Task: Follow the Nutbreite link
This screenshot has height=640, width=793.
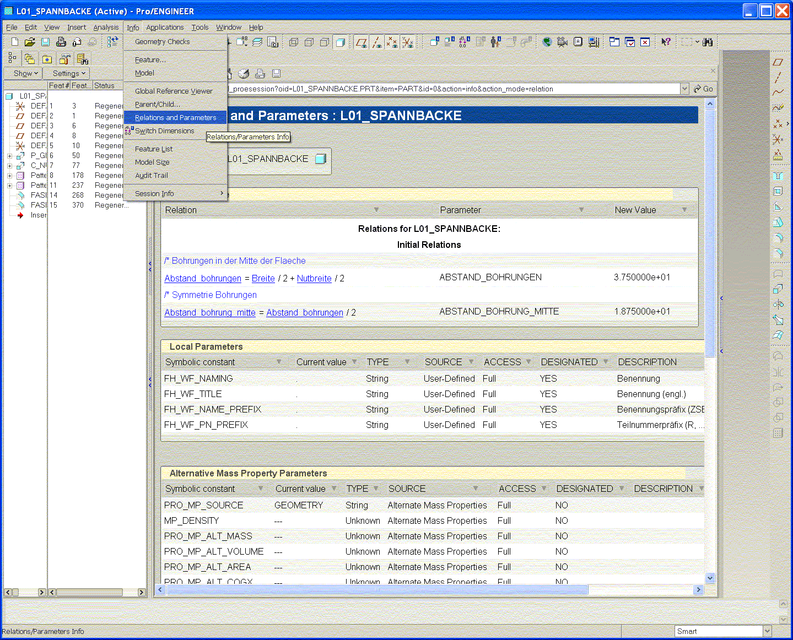Action: [314, 279]
